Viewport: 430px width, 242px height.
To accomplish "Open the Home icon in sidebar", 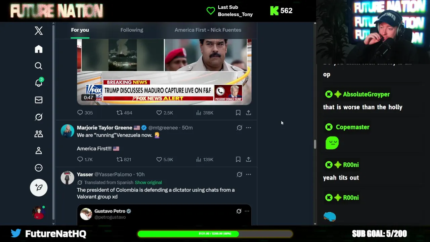I will click(x=39, y=49).
